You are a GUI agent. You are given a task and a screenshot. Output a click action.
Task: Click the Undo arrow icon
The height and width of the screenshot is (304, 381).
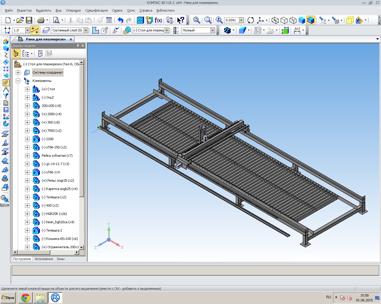point(120,20)
